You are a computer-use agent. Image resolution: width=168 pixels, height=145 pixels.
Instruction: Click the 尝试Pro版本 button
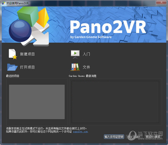click(x=153, y=137)
